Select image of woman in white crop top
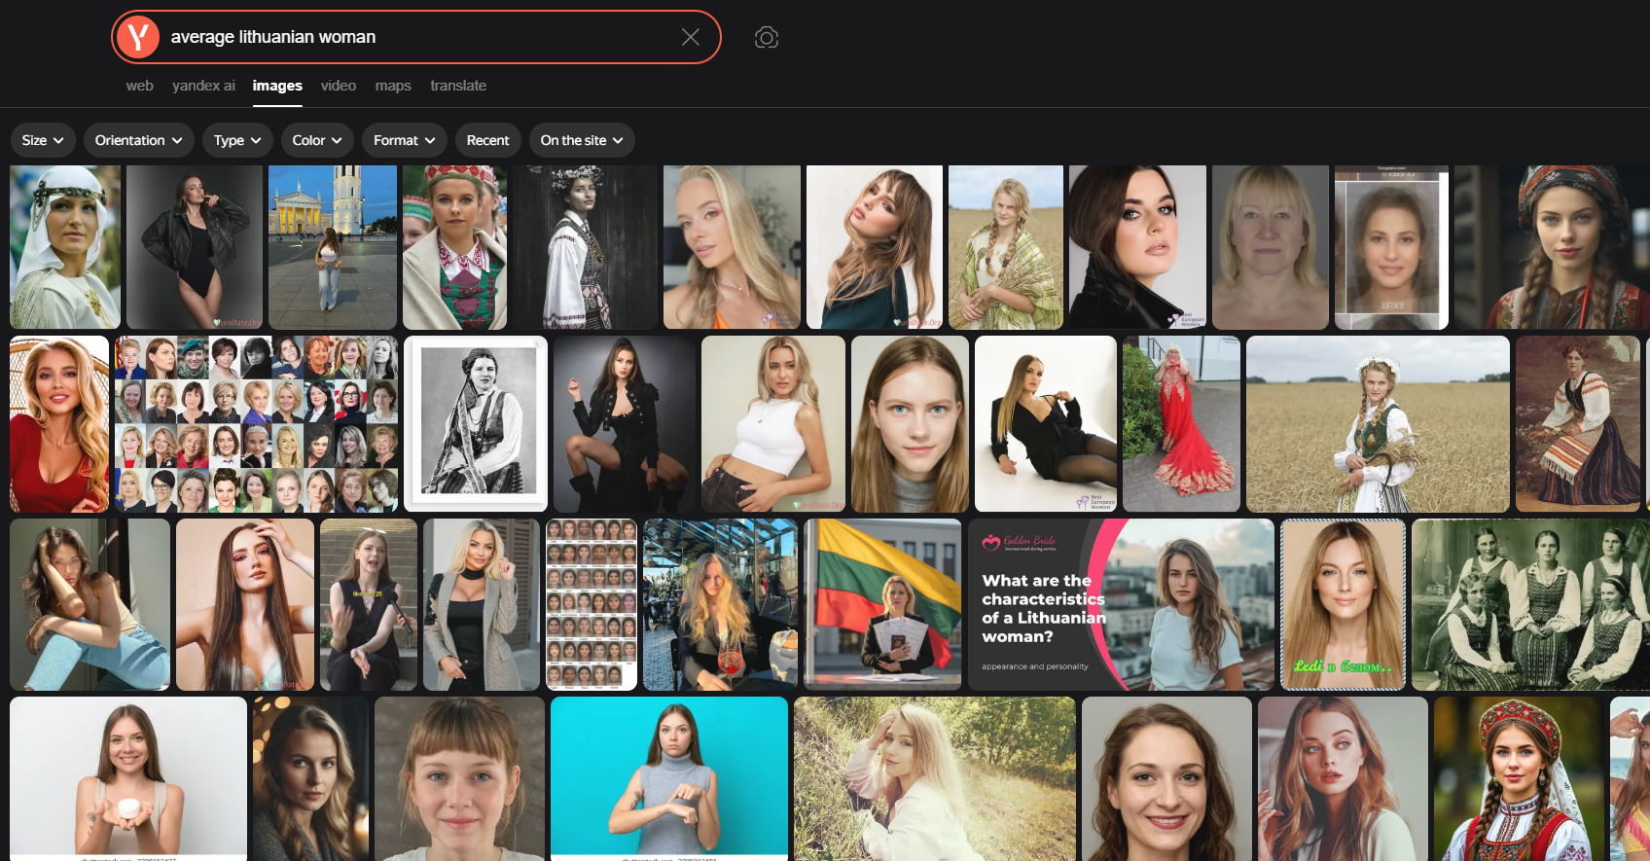Viewport: 1650px width, 861px height. click(773, 424)
